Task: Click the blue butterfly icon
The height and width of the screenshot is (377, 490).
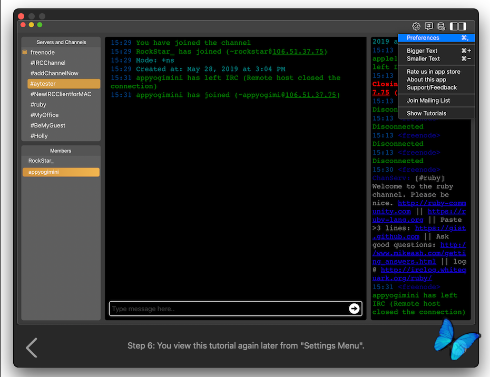Action: click(454, 339)
